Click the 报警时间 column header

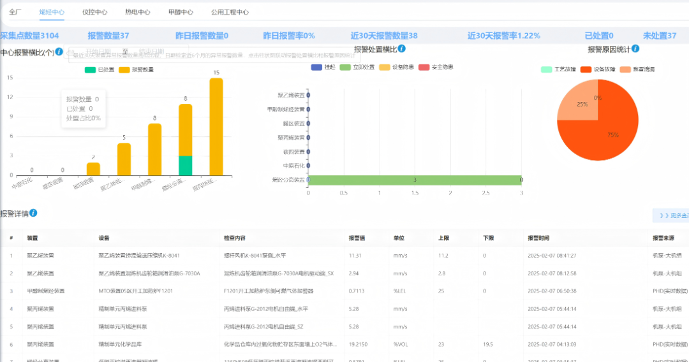pos(538,238)
